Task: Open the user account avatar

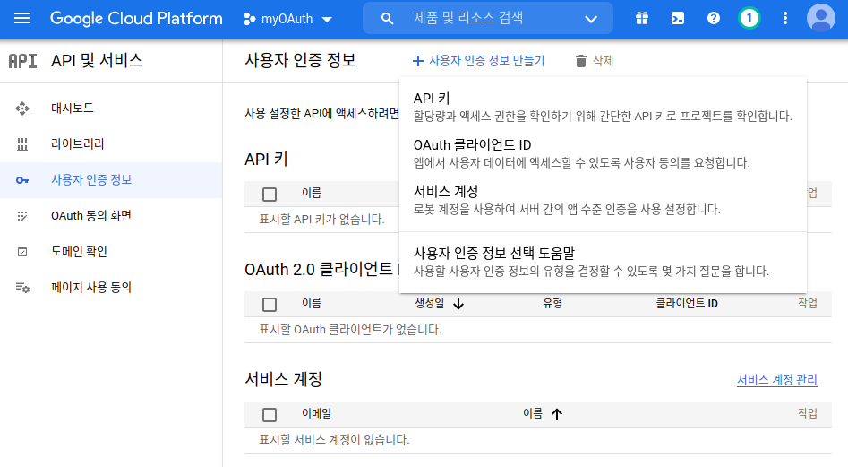Action: pyautogui.click(x=821, y=18)
